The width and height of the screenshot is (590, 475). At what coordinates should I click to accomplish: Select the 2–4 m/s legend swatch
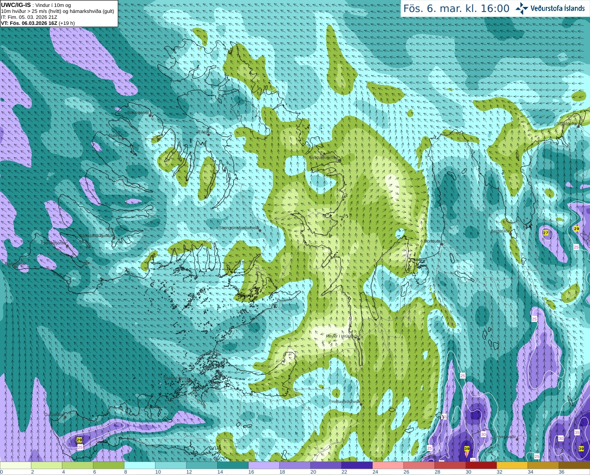click(47, 465)
